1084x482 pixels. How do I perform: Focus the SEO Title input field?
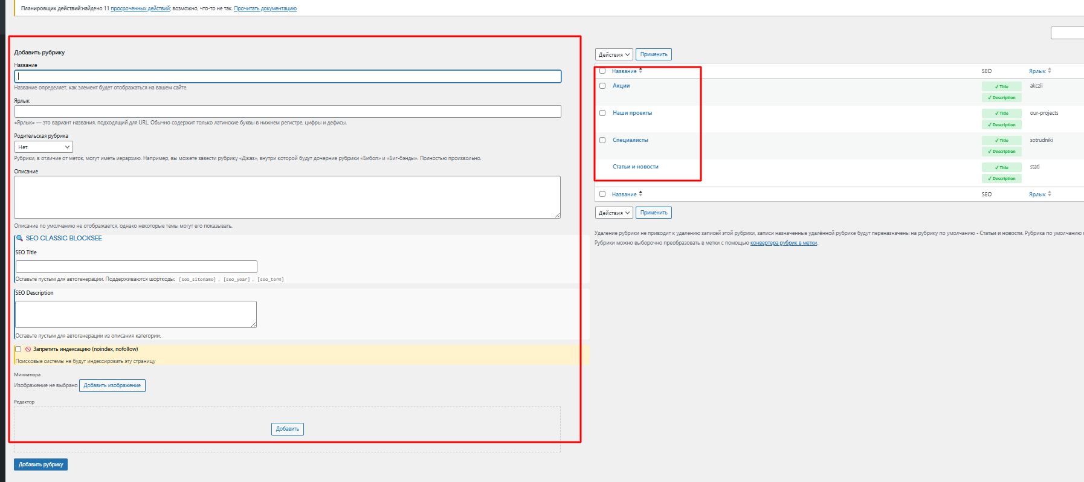coord(137,266)
